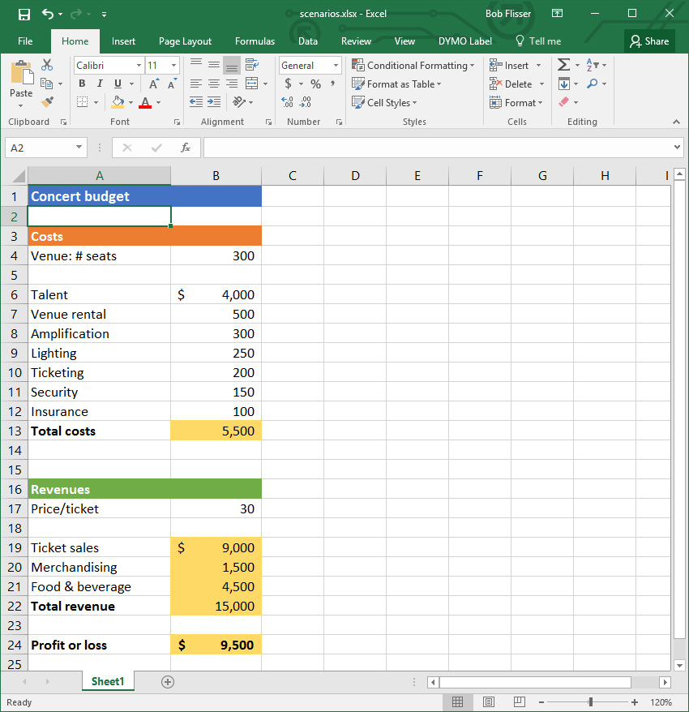This screenshot has width=689, height=712.
Task: Click the Increase Indent icon
Action: pyautogui.click(x=214, y=102)
